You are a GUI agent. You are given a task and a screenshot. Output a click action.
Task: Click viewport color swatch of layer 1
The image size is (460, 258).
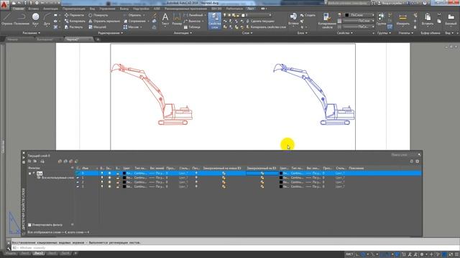(x=281, y=178)
